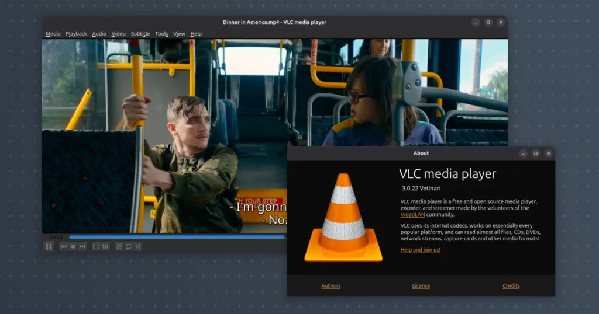599x314 pixels.
Task: Show the Authors list
Action: (x=331, y=286)
